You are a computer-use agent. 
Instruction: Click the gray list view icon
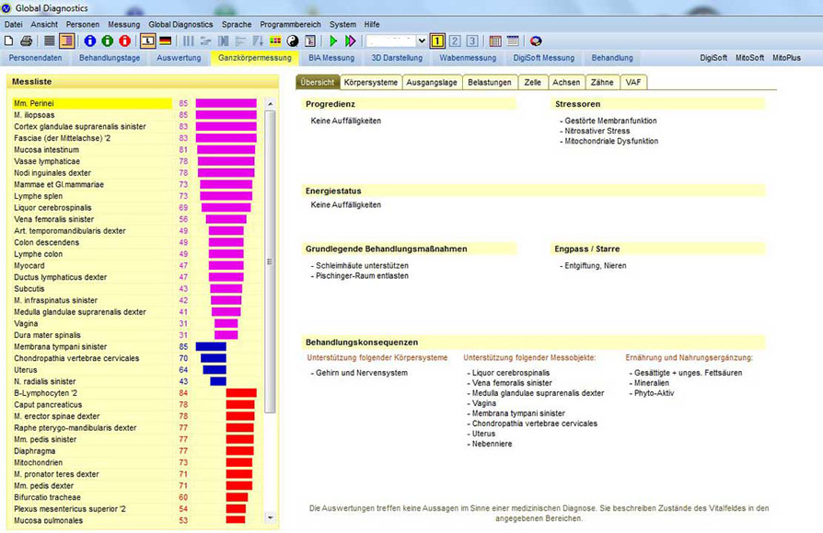point(50,41)
